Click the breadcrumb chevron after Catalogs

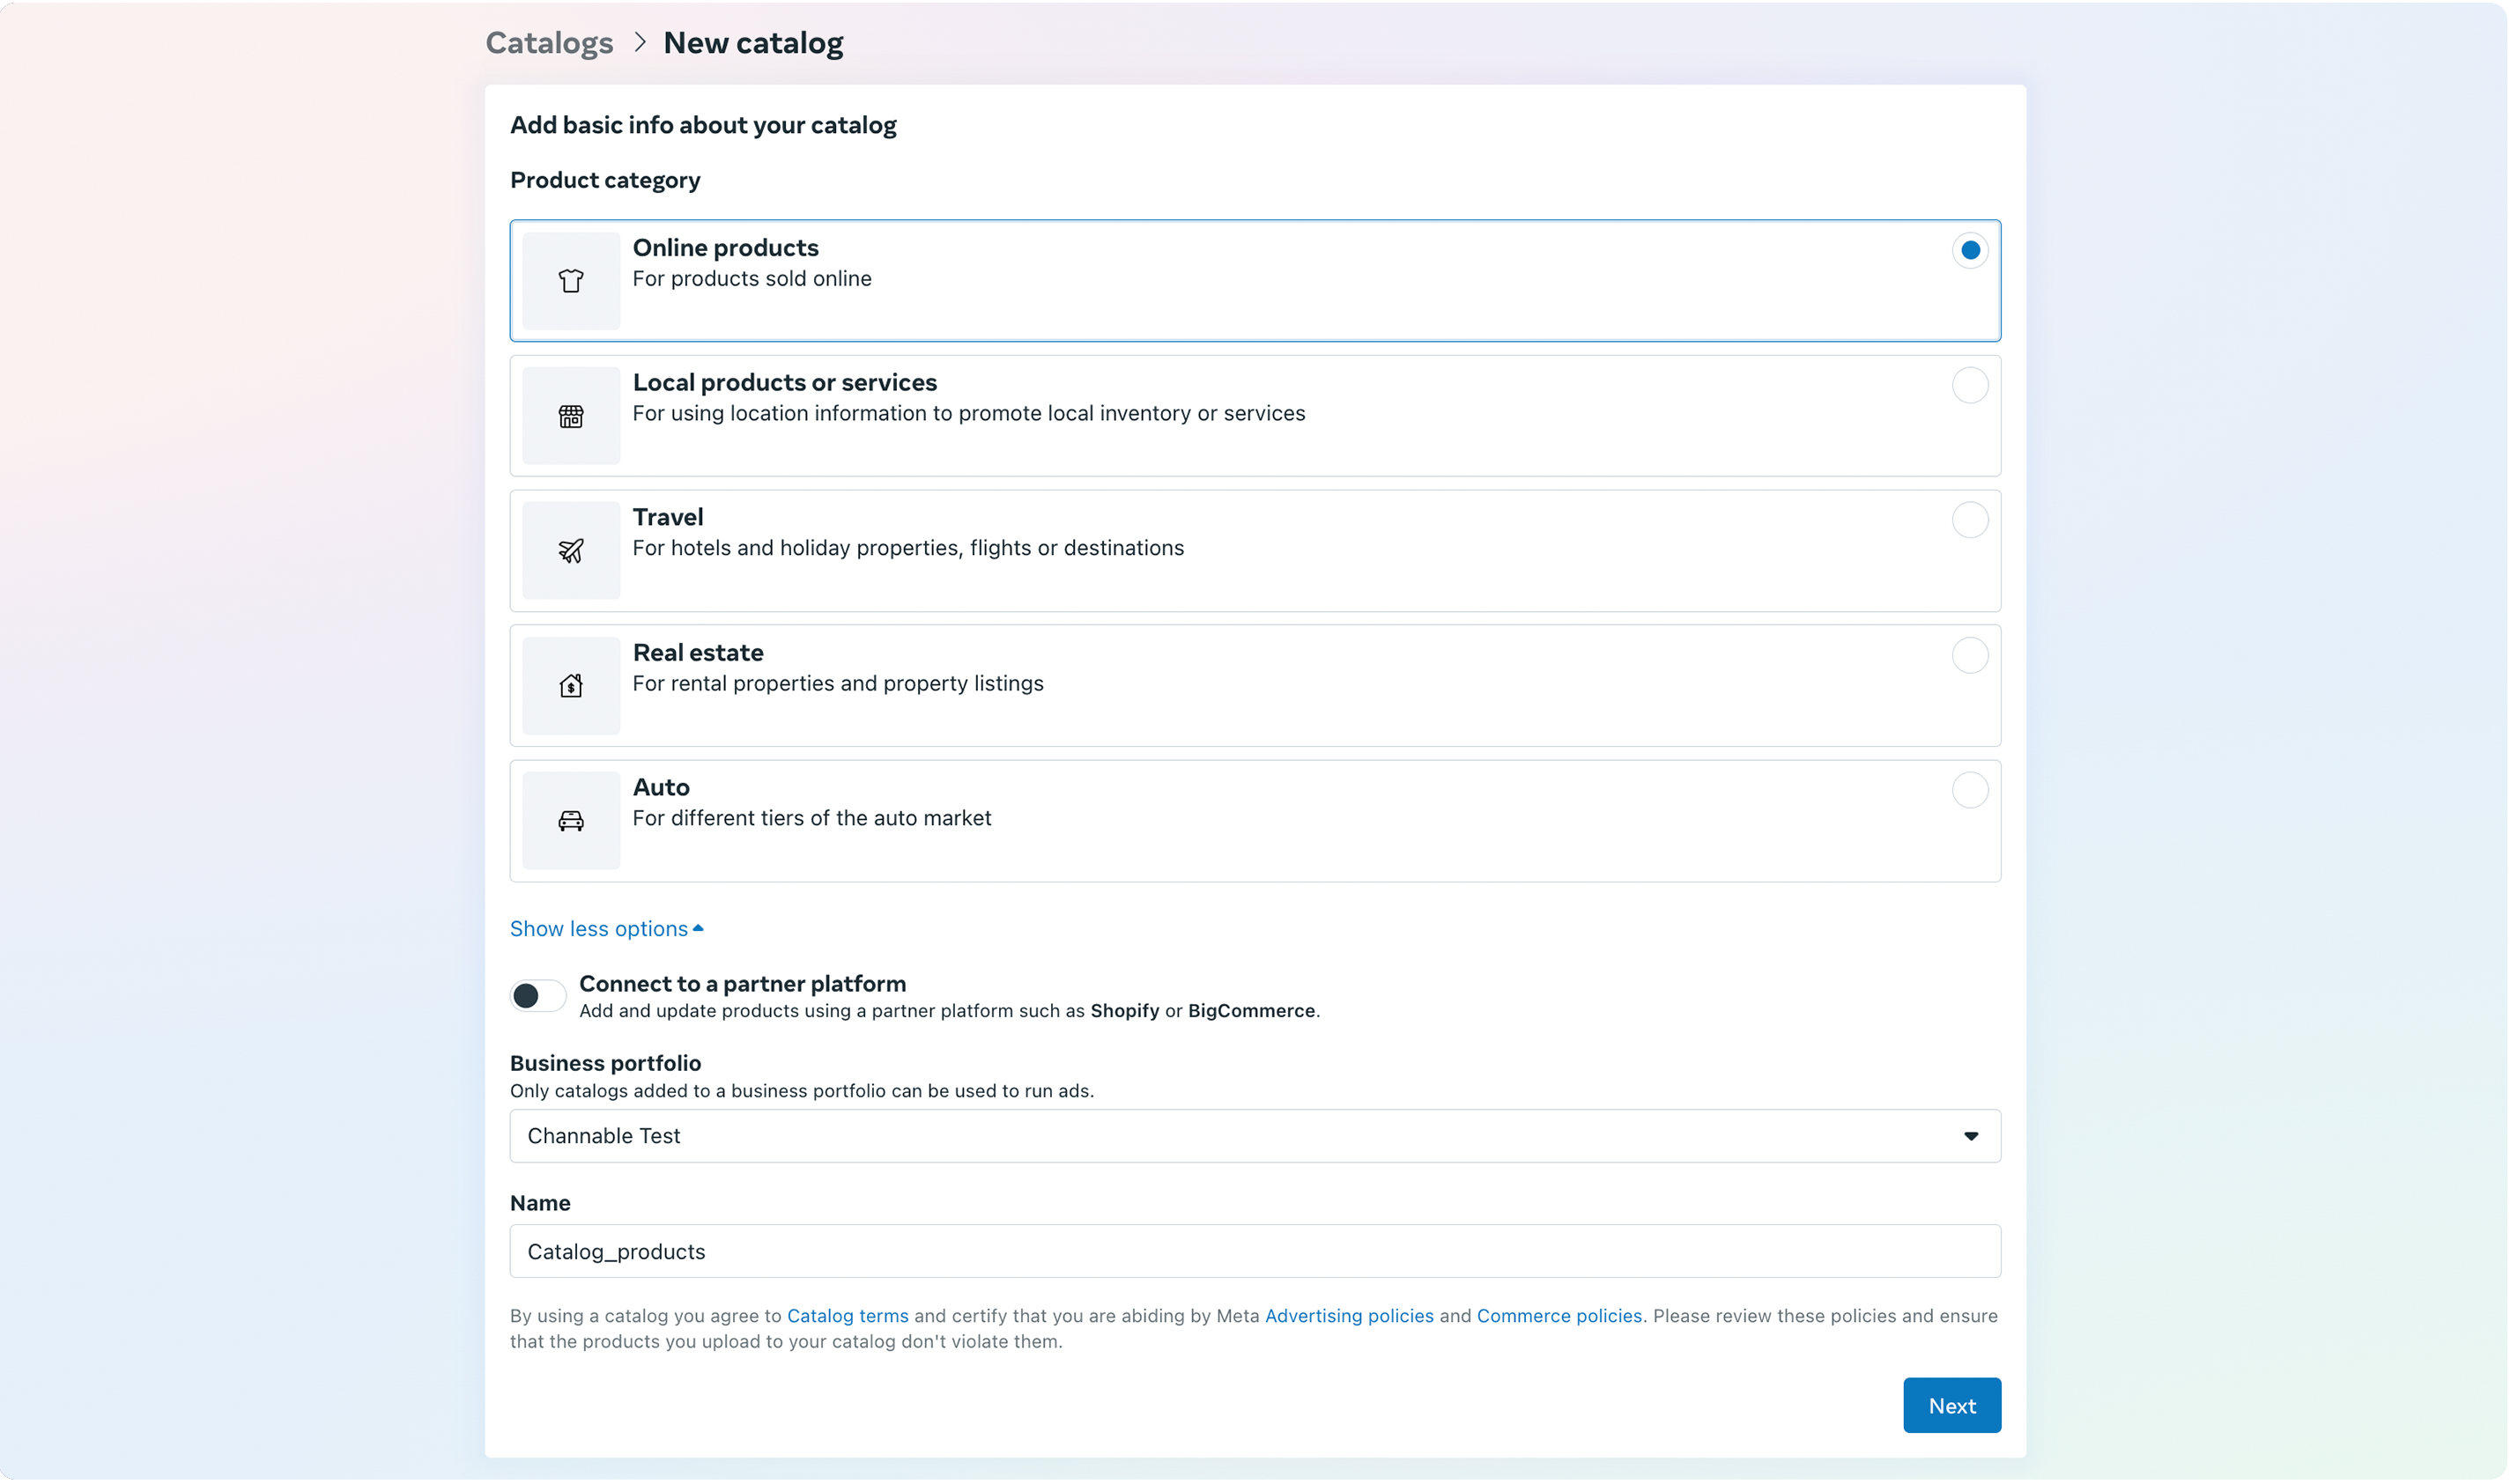pos(640,42)
